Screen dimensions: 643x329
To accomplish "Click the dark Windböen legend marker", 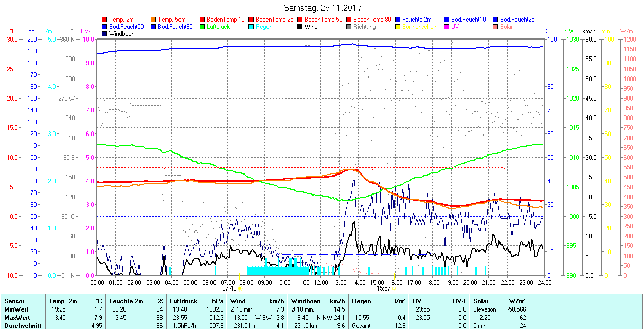I will coord(105,34).
